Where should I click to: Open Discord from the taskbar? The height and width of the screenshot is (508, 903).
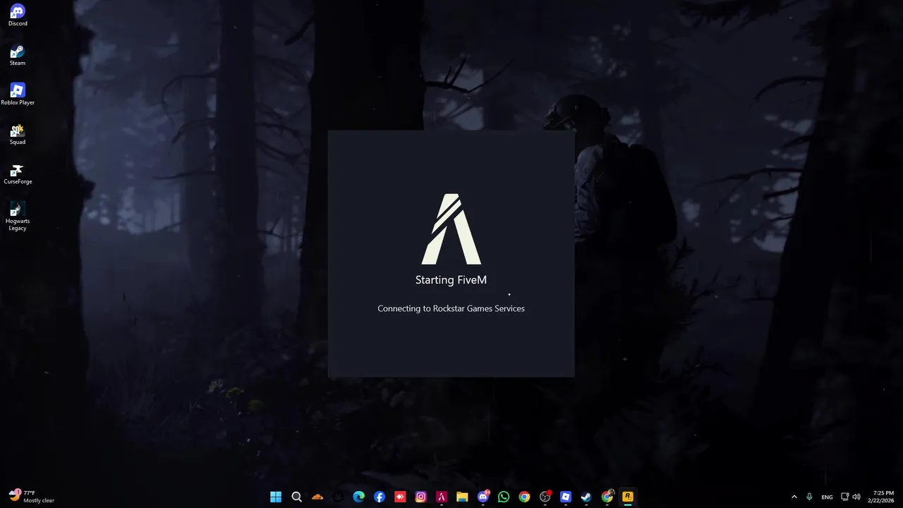pyautogui.click(x=483, y=497)
